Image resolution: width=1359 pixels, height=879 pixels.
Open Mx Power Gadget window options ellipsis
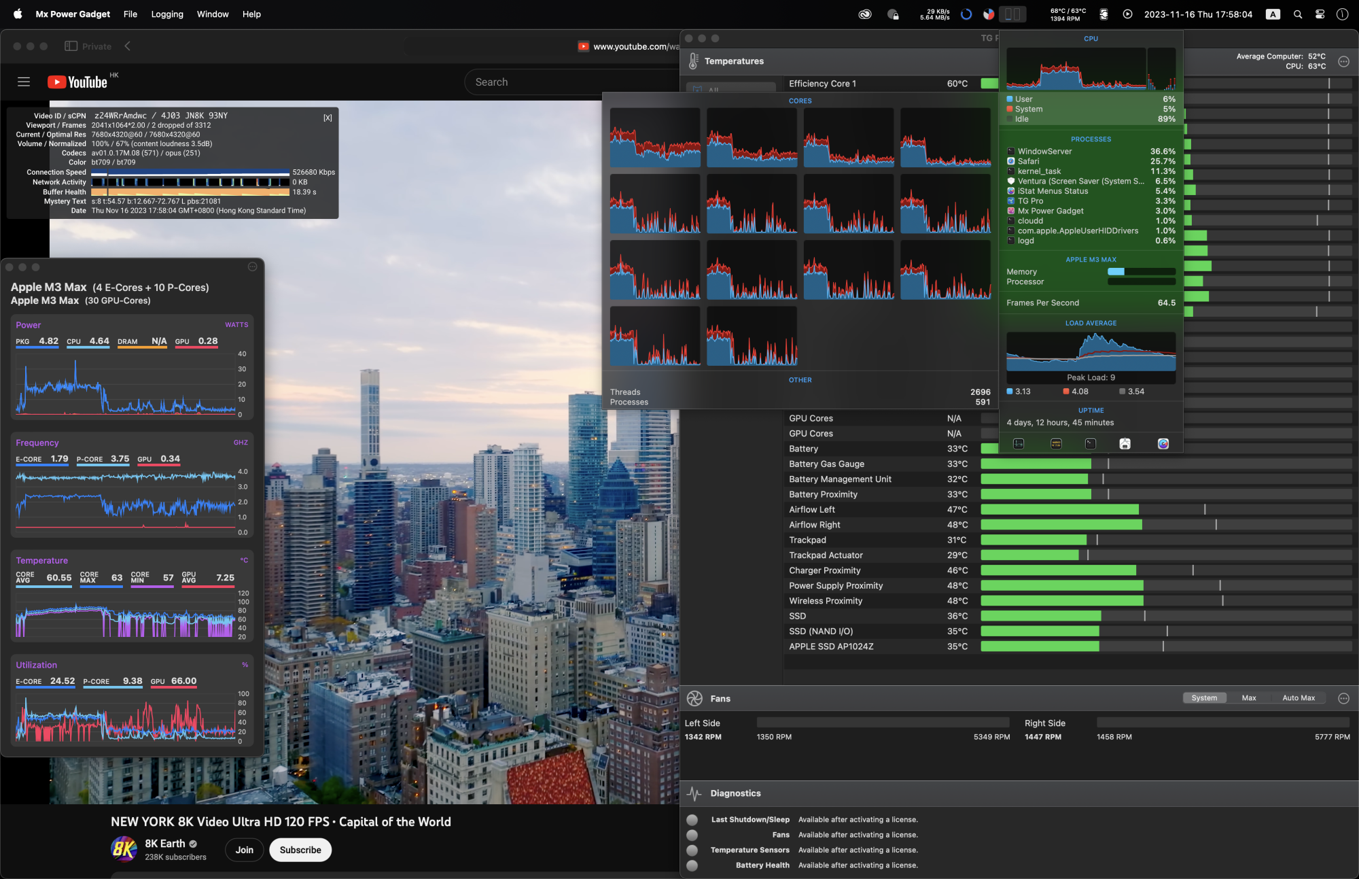[x=253, y=266]
